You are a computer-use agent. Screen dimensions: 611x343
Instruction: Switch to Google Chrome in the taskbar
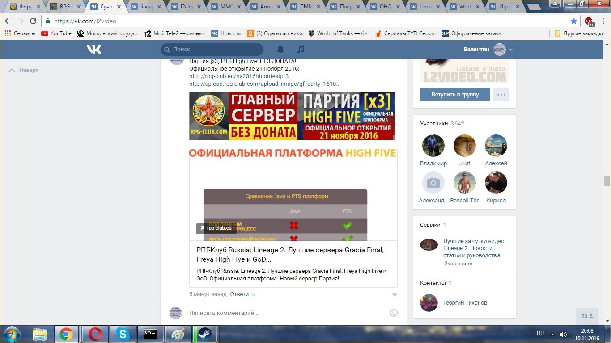click(x=66, y=334)
